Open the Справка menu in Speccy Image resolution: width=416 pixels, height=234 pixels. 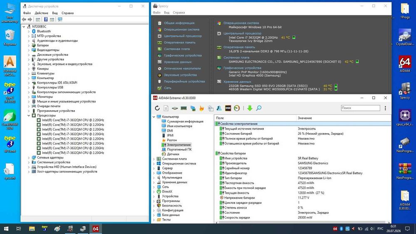179,12
